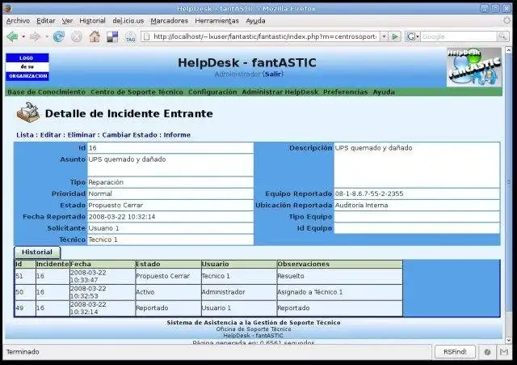Click the HelpDesk fantASTIC logo image
The height and width of the screenshot is (365, 517).
click(474, 67)
